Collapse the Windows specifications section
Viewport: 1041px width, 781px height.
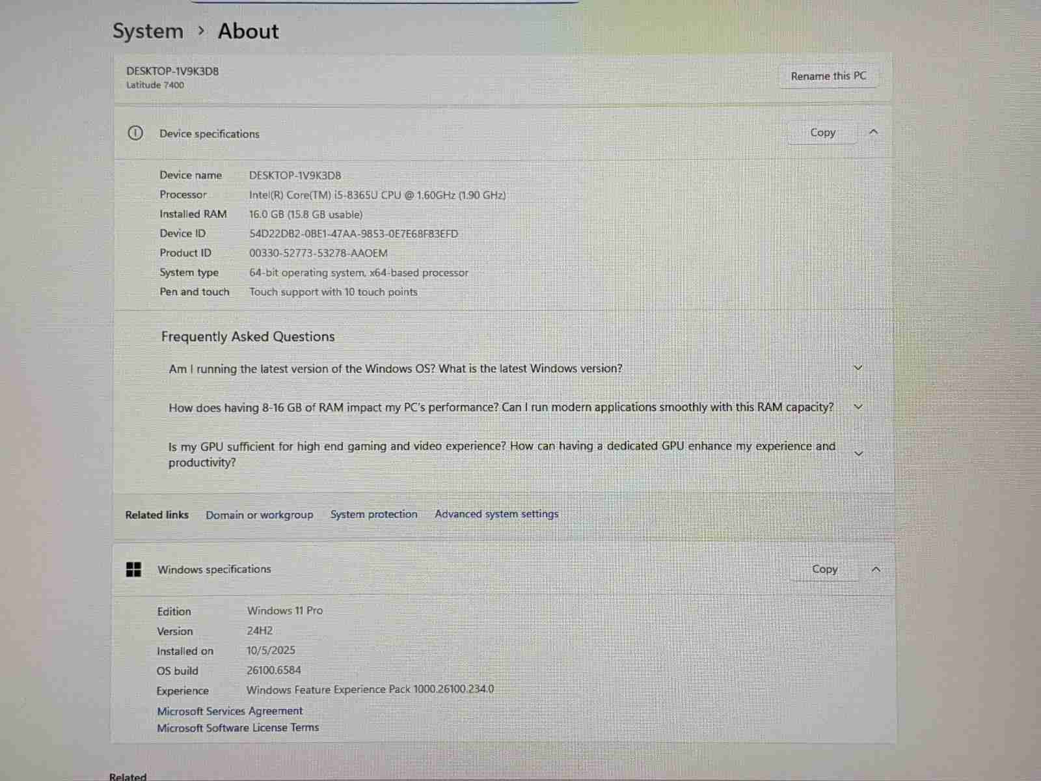click(876, 569)
